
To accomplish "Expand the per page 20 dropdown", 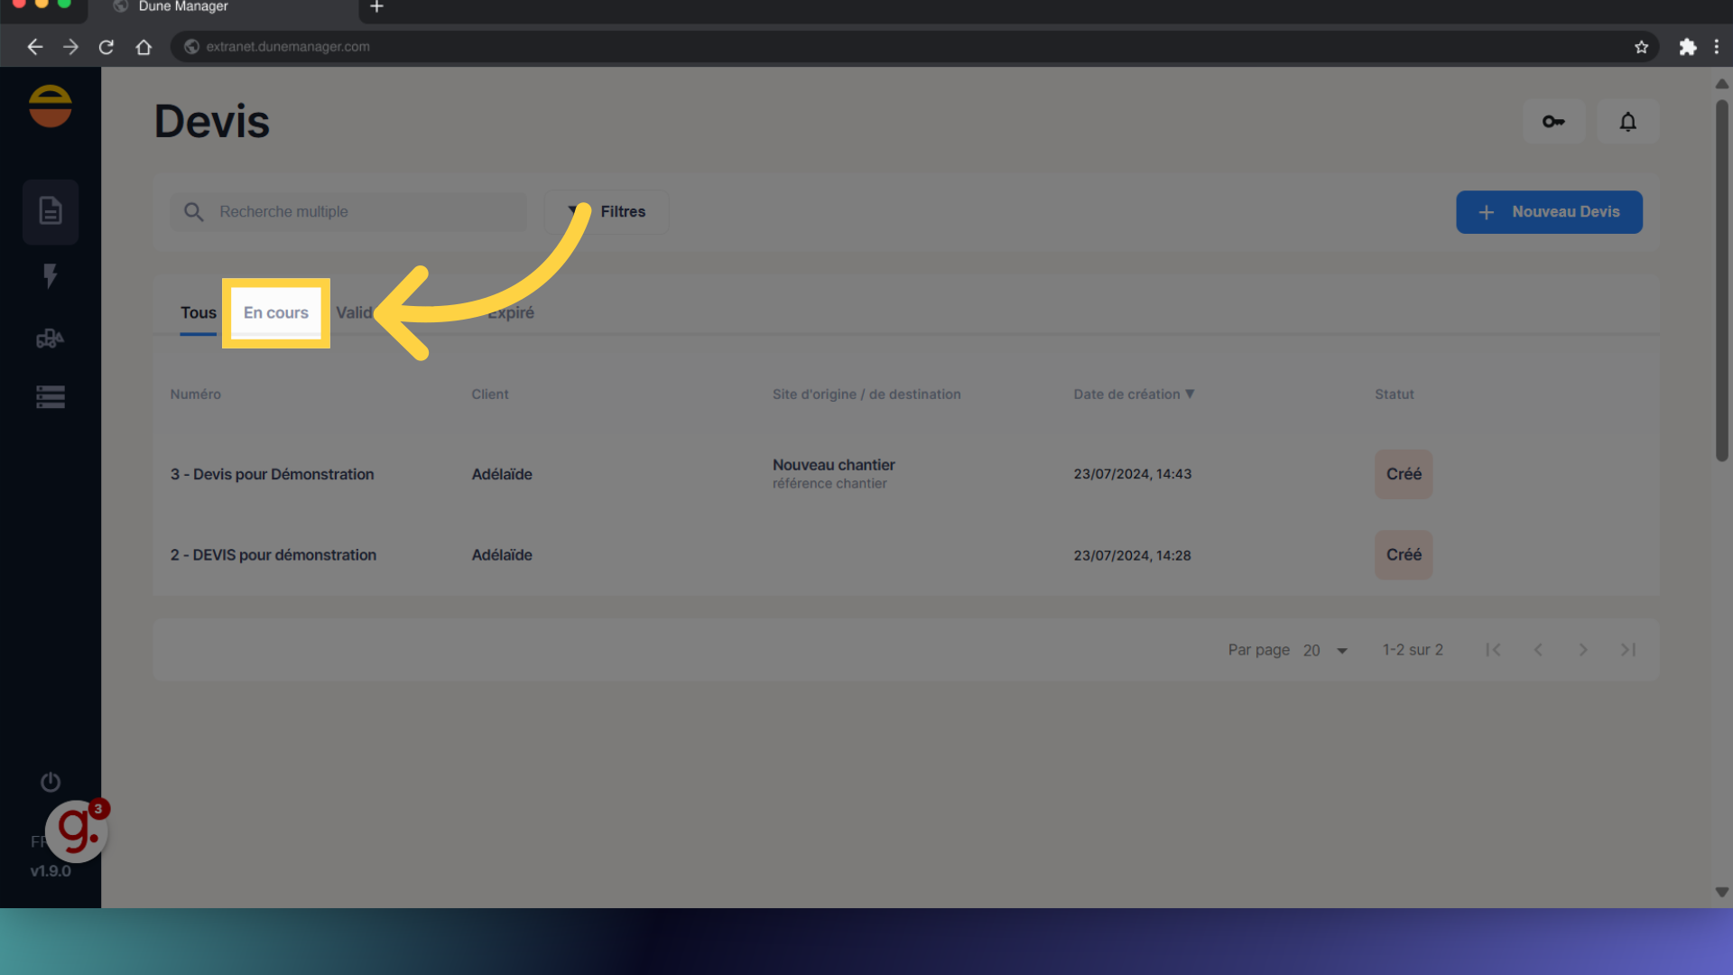I will 1325,650.
